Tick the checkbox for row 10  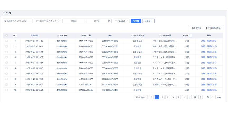[x=6, y=90]
